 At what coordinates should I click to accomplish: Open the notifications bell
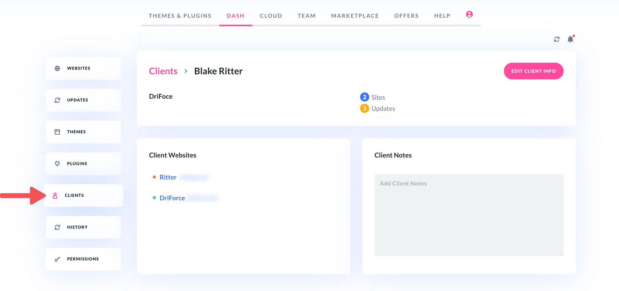click(570, 39)
